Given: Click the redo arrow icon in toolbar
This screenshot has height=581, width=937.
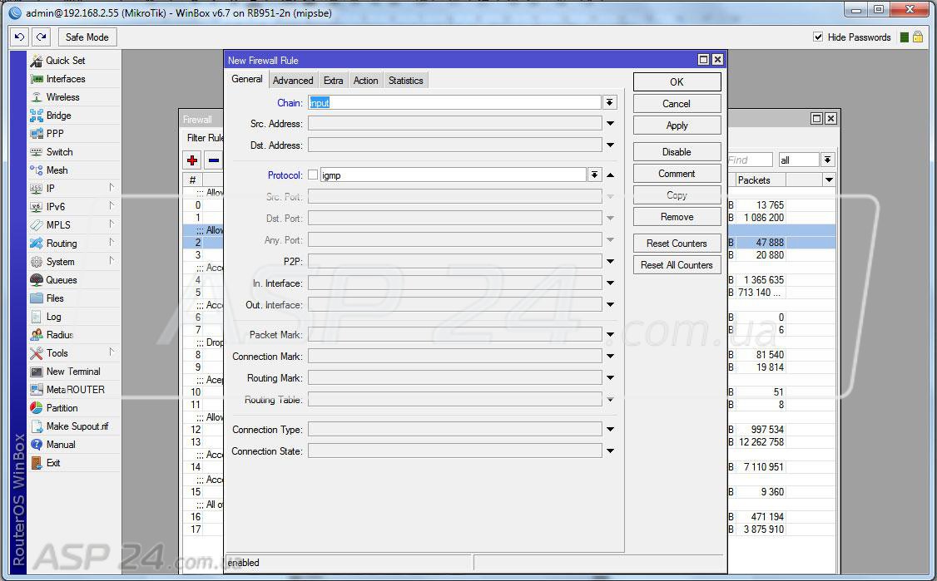Looking at the screenshot, I should coord(41,37).
